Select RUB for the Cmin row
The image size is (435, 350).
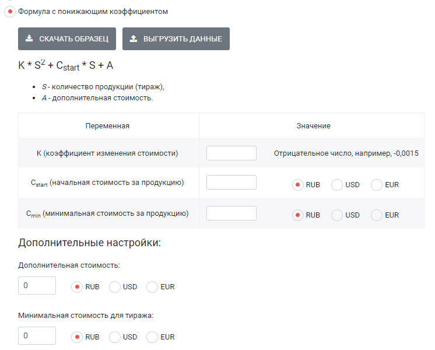297,215
